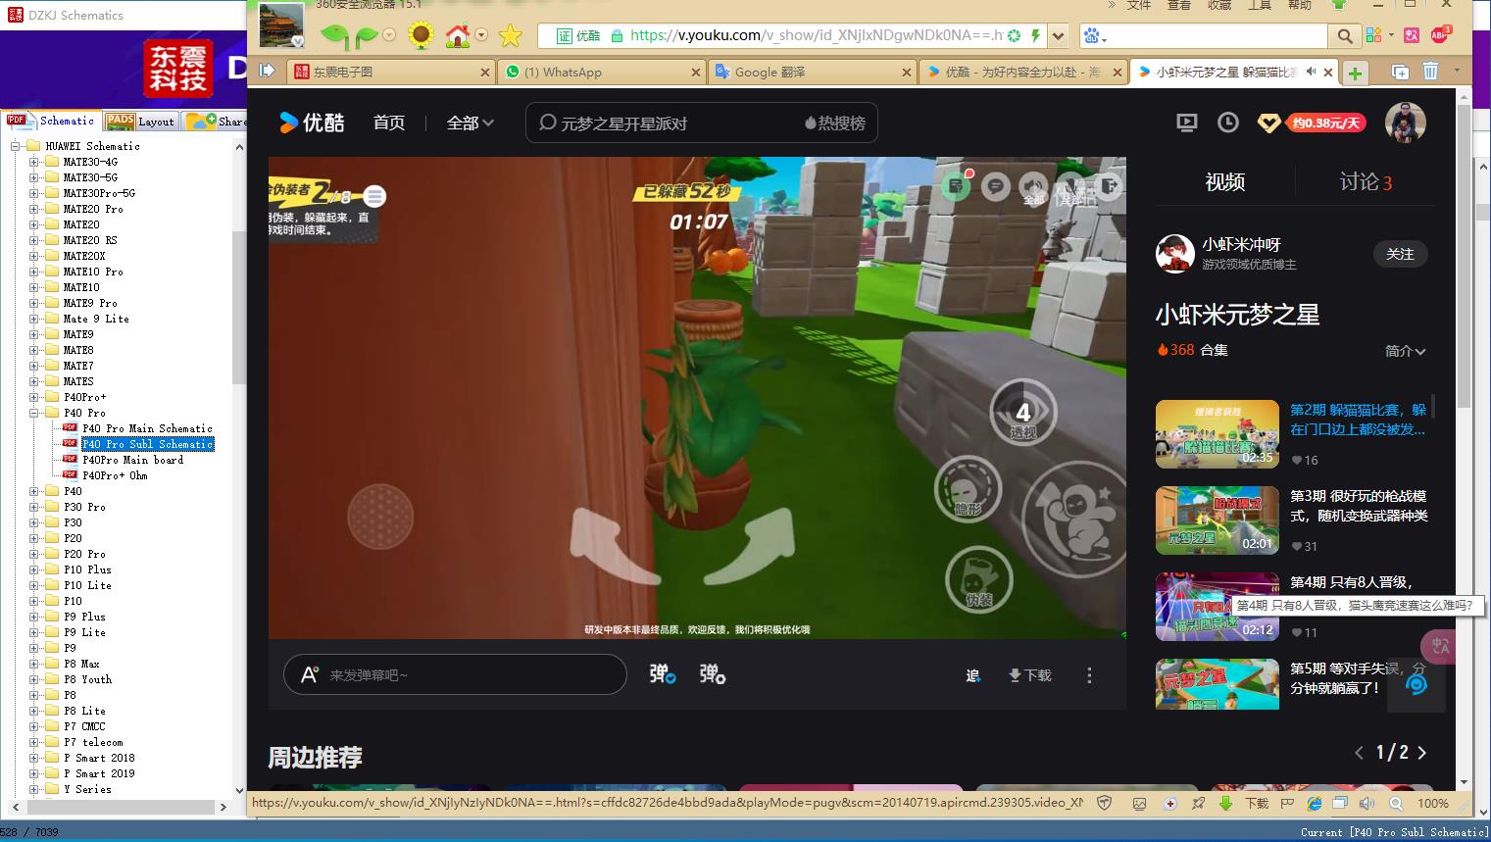Switch to the 东震电子图 browser tab

click(390, 72)
